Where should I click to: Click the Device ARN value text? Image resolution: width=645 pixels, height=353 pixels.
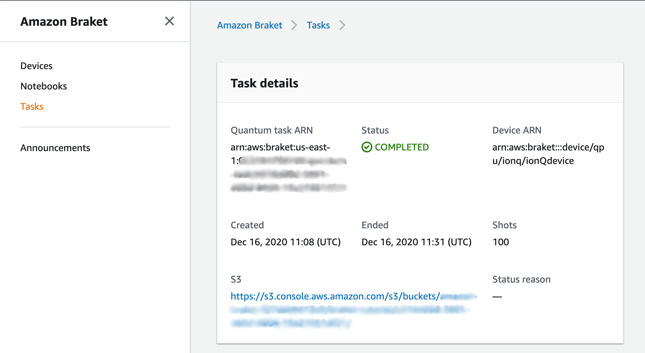[x=548, y=154]
